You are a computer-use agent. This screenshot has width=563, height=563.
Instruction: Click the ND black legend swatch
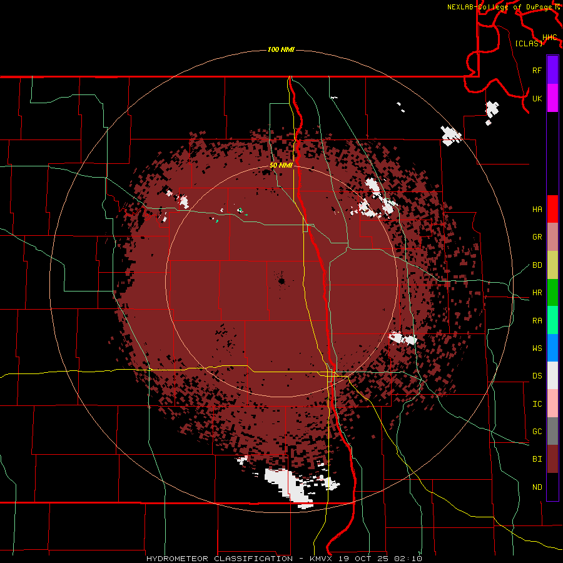[x=552, y=487]
